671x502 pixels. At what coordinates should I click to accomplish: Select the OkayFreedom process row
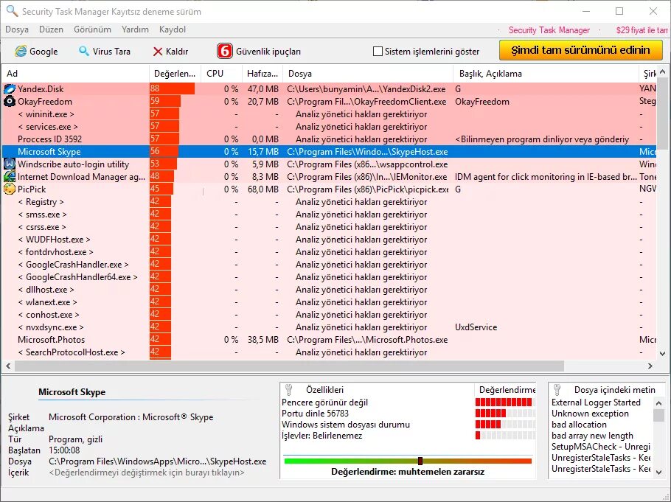(x=329, y=102)
